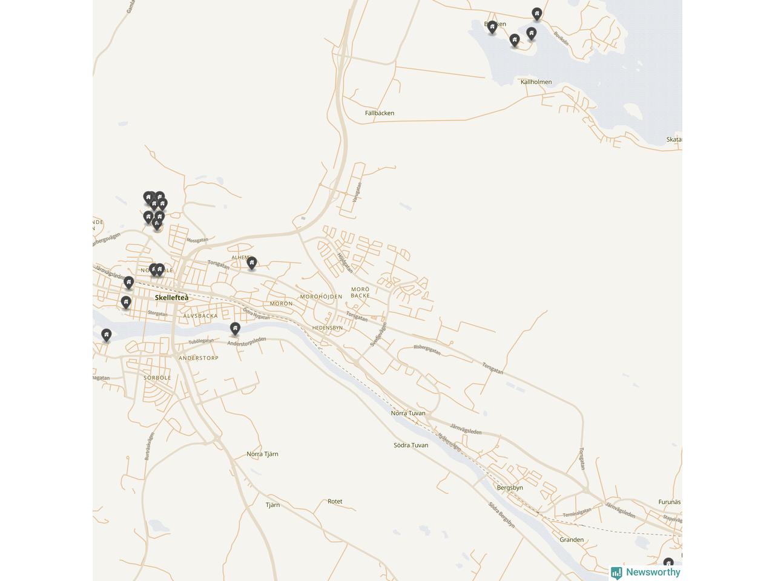Click the Kallholmen place label
Screen dimensions: 775x581
tap(536, 82)
